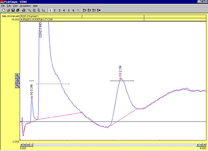The height and width of the screenshot is (151, 208).
Task: Zoom in with the plus magnifier icon
Action: [17, 76]
